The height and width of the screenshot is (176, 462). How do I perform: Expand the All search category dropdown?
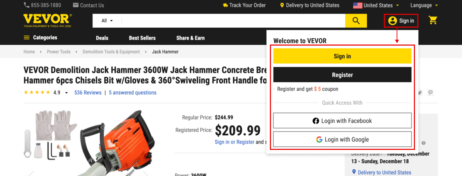click(107, 21)
